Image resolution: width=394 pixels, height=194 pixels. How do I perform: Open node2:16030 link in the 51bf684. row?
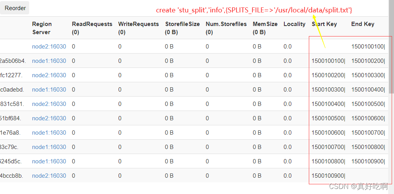tap(49, 118)
